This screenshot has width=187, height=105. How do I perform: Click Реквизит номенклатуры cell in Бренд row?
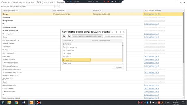pos(72,14)
